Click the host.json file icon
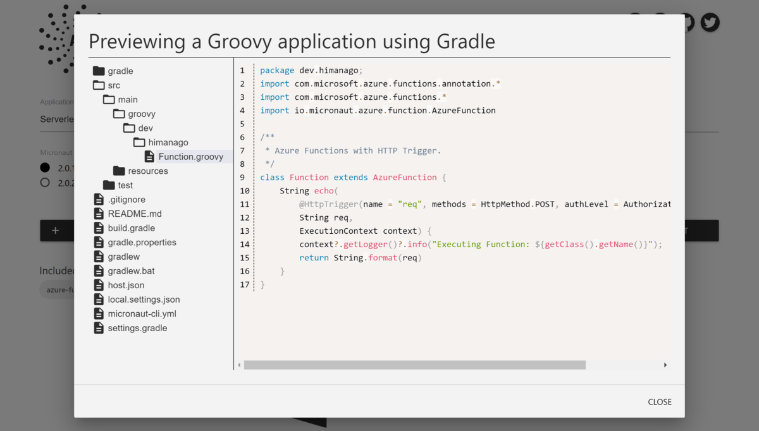Screen dimensions: 759x431 [99, 285]
